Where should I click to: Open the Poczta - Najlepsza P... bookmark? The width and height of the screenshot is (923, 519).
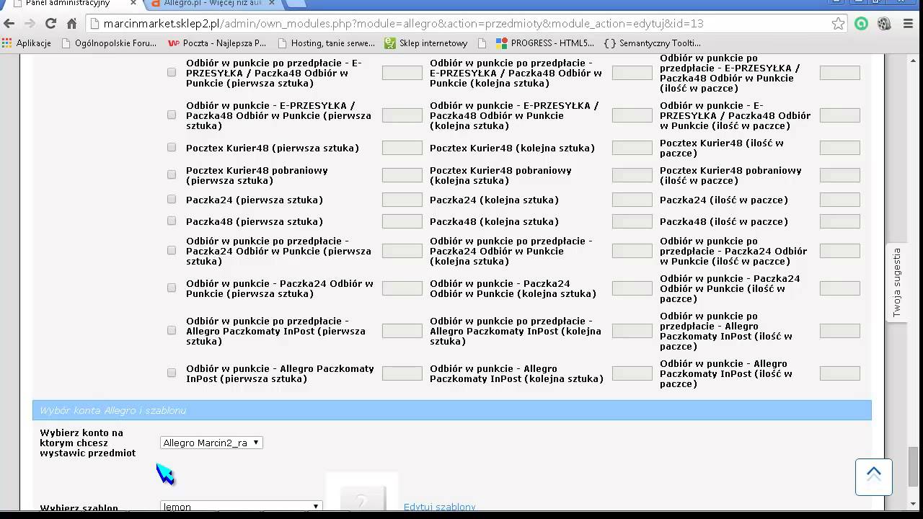tap(217, 43)
